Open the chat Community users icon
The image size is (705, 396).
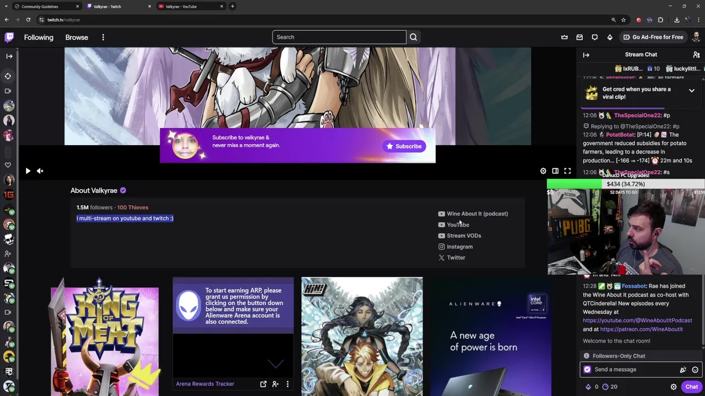tap(696, 54)
